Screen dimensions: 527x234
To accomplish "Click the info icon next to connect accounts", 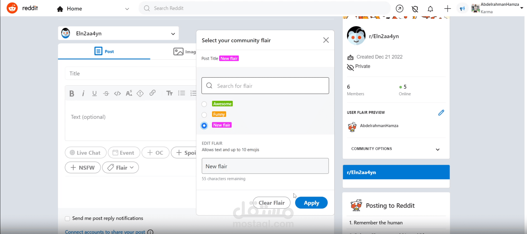I will pyautogui.click(x=150, y=232).
